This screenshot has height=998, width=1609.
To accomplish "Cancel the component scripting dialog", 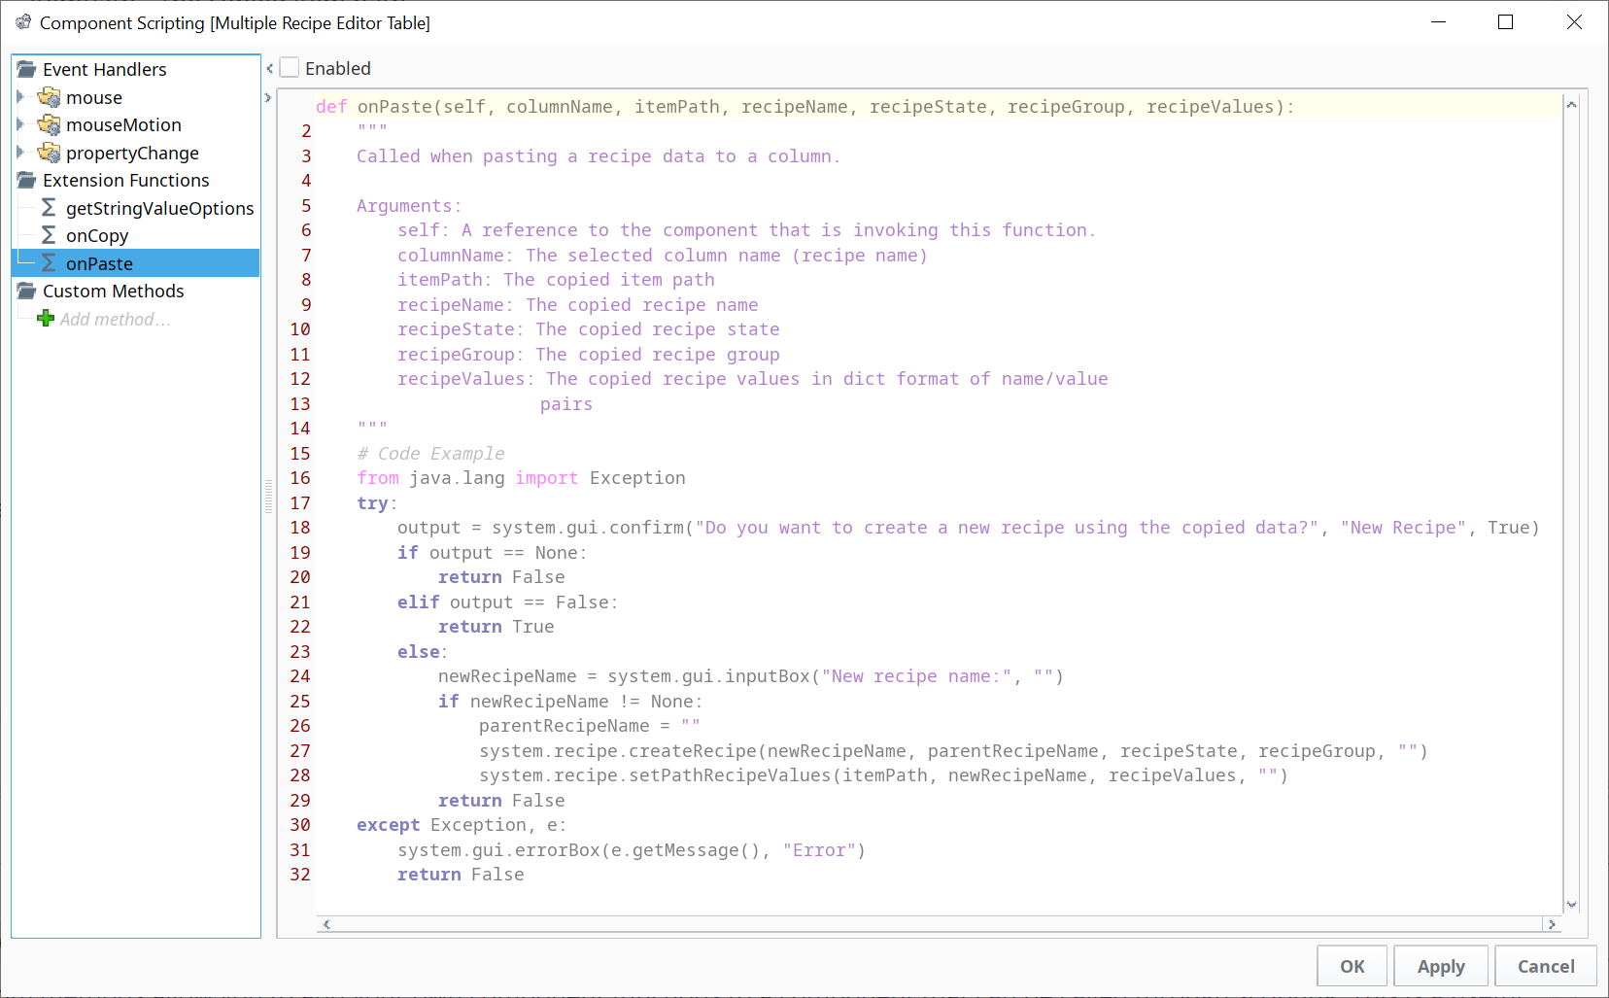I will coord(1545,966).
